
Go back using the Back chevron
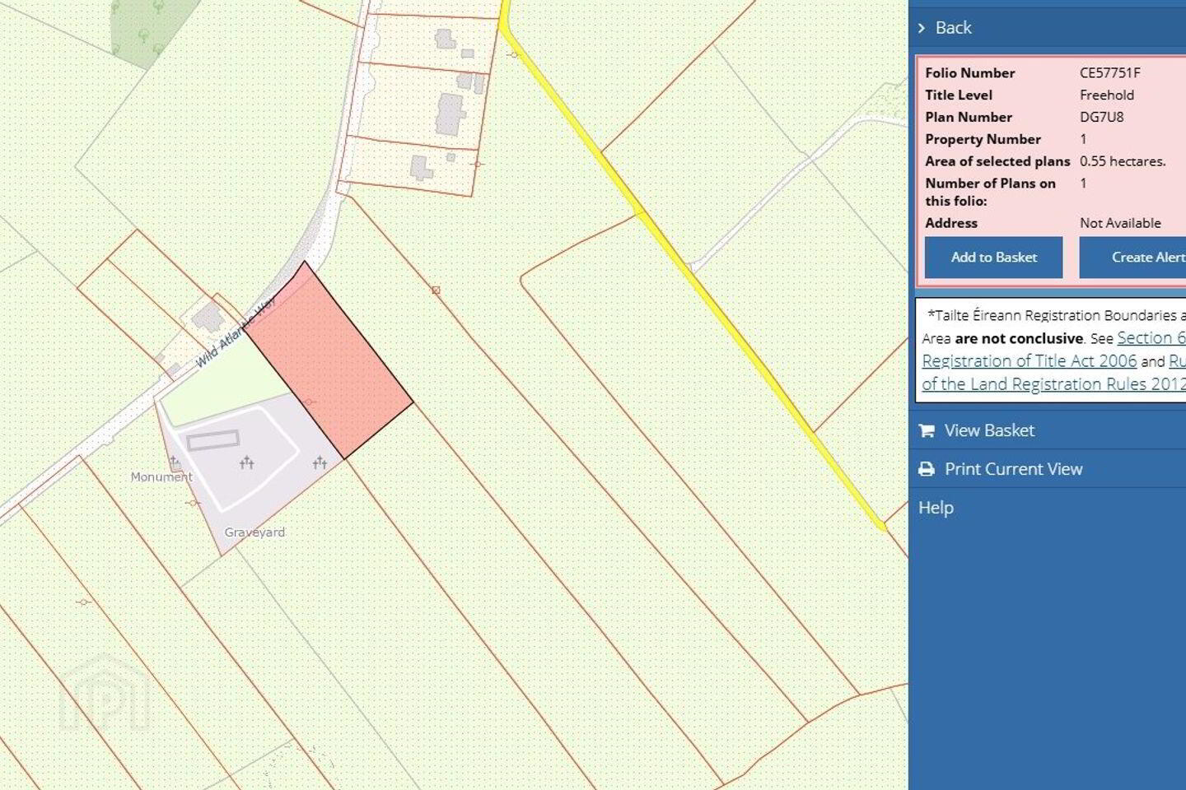click(922, 28)
